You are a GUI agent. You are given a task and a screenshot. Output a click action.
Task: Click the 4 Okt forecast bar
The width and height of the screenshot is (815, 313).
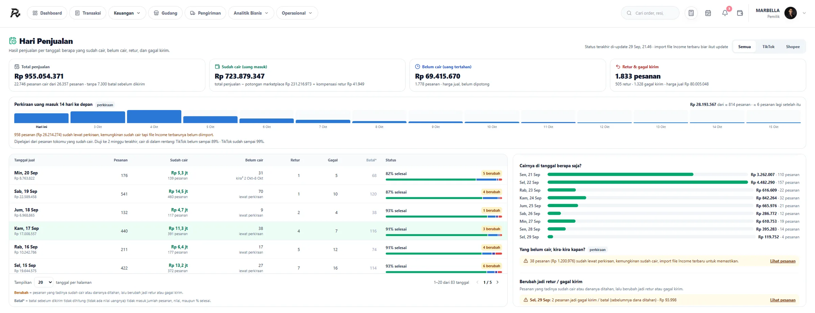pos(154,116)
